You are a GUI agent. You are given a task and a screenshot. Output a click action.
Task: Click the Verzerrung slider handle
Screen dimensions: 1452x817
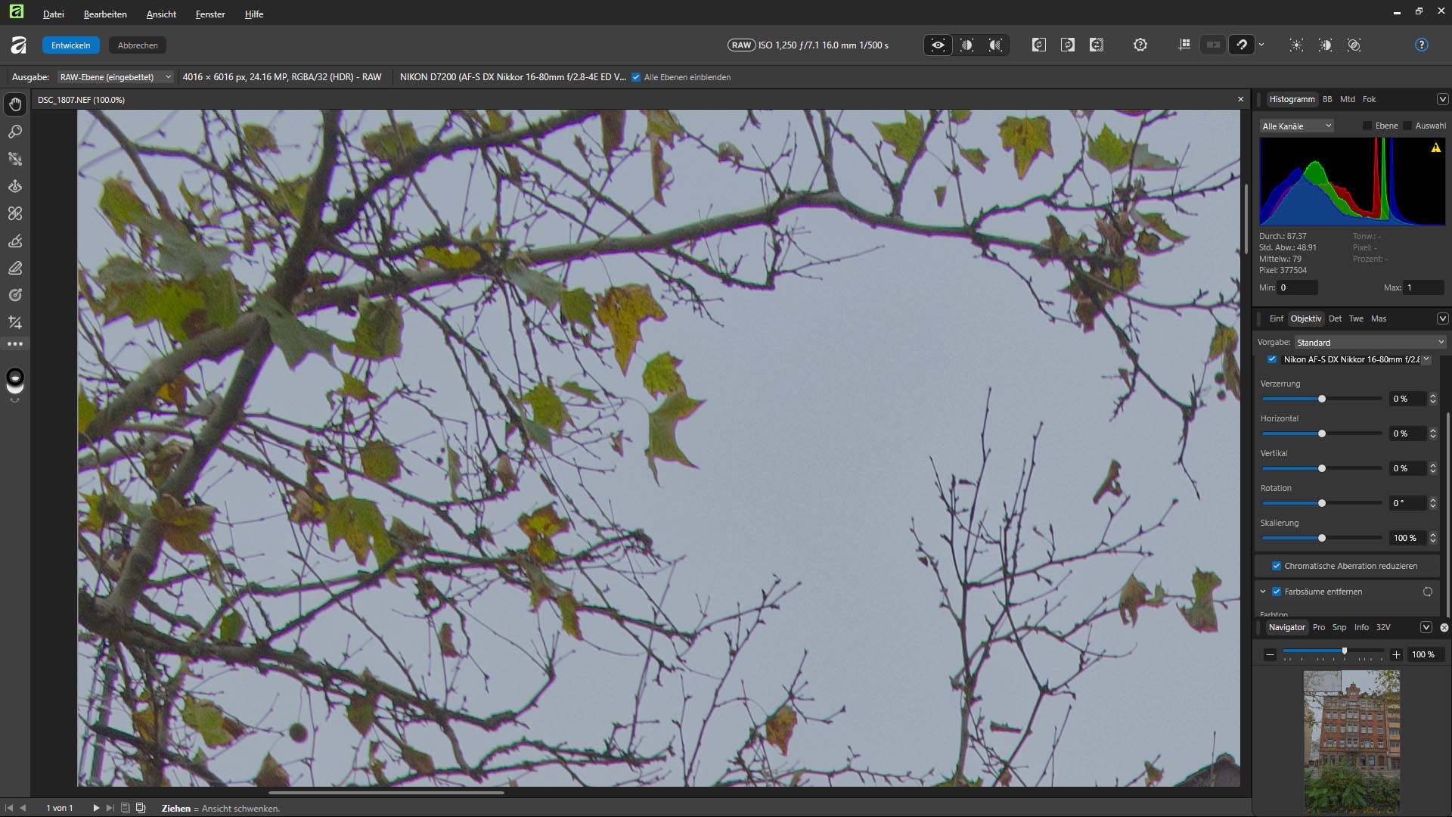click(1322, 399)
